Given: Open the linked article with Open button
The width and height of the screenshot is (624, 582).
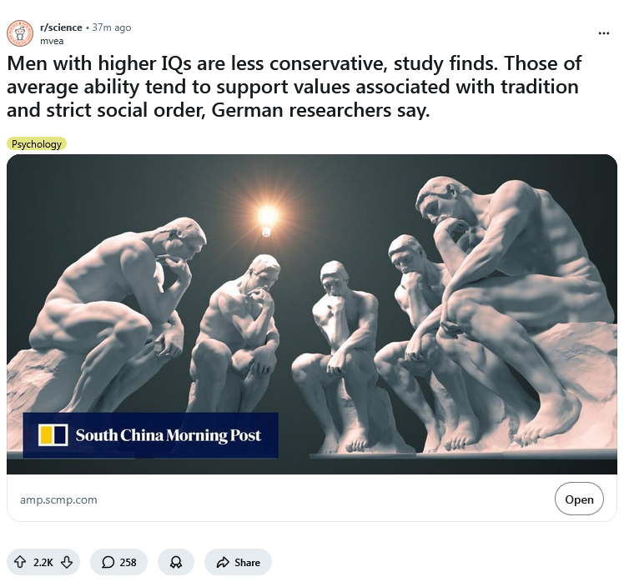Looking at the screenshot, I should 579,499.
